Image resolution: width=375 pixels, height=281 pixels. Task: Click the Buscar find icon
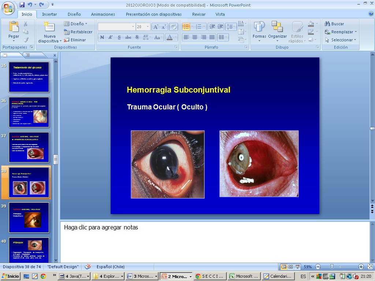coord(327,24)
